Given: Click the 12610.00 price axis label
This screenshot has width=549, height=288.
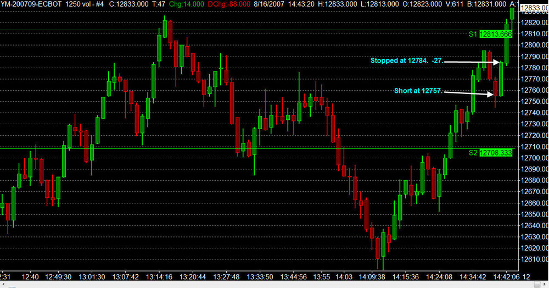Looking at the screenshot, I should 535,259.
